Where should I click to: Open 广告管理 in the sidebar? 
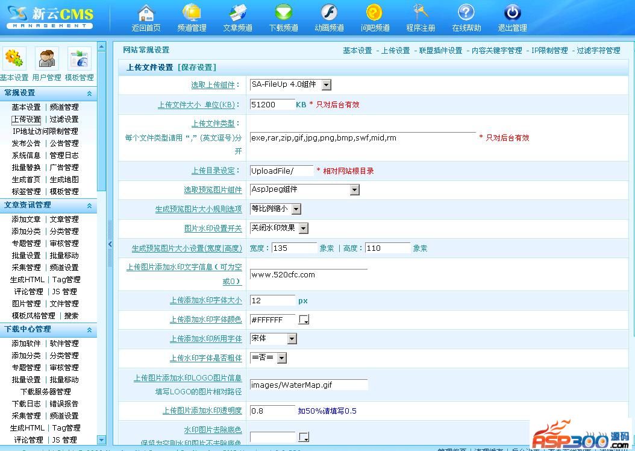click(64, 168)
